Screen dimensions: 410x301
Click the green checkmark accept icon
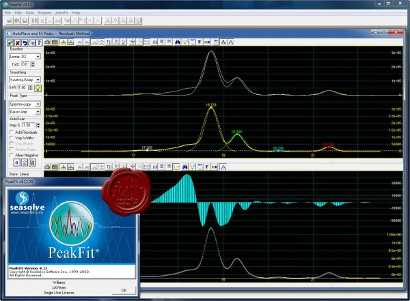[10, 42]
